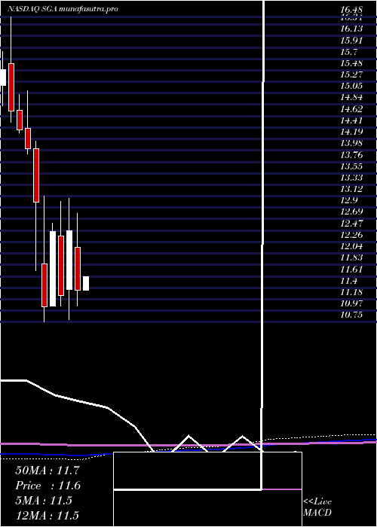377x527 pixels.
Task: Click the 15.91 price axis label
Action: [351, 41]
